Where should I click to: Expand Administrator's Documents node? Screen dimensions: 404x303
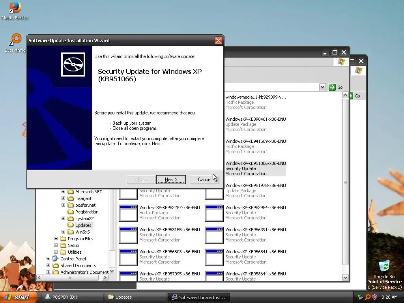(48, 272)
